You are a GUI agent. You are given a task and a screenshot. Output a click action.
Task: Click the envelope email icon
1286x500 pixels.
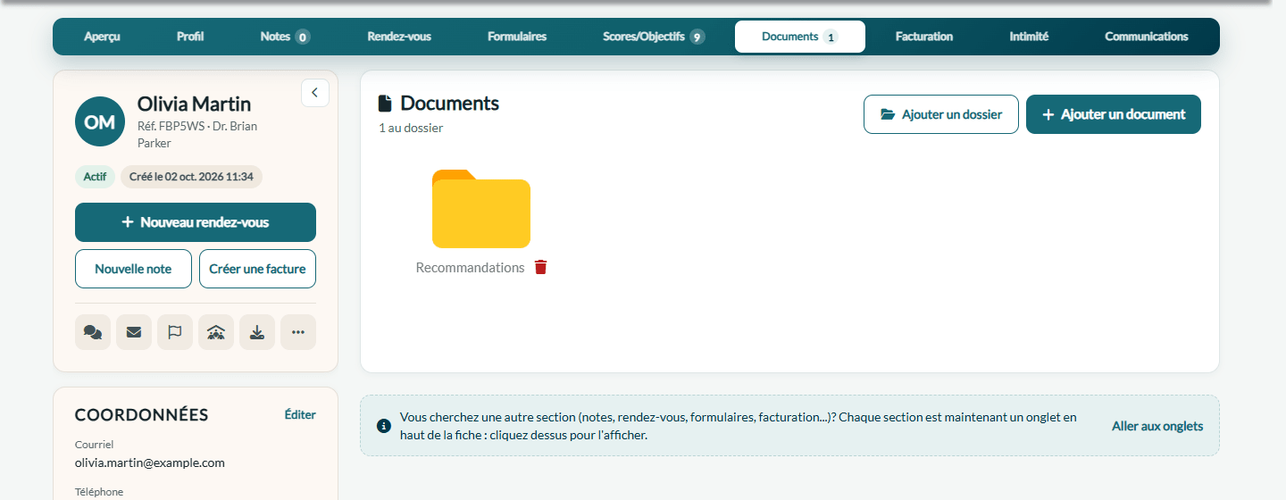coord(134,332)
